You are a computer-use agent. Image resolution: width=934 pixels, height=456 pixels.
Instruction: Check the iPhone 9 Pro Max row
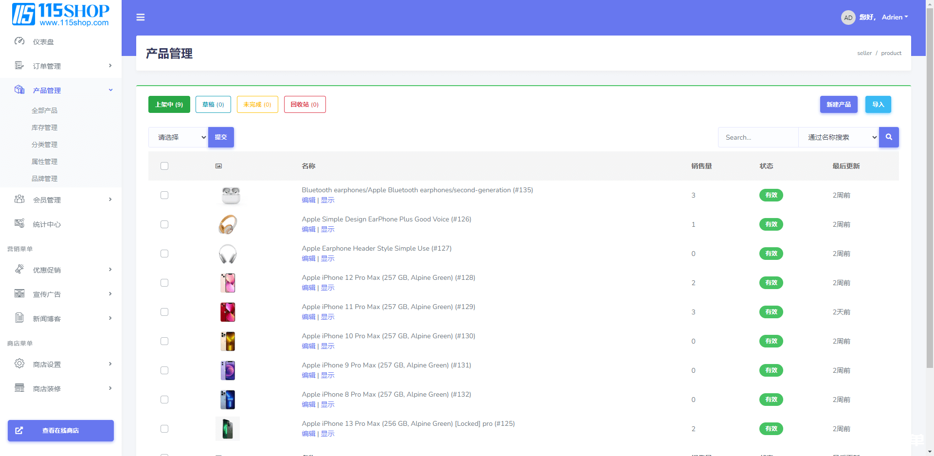(164, 370)
